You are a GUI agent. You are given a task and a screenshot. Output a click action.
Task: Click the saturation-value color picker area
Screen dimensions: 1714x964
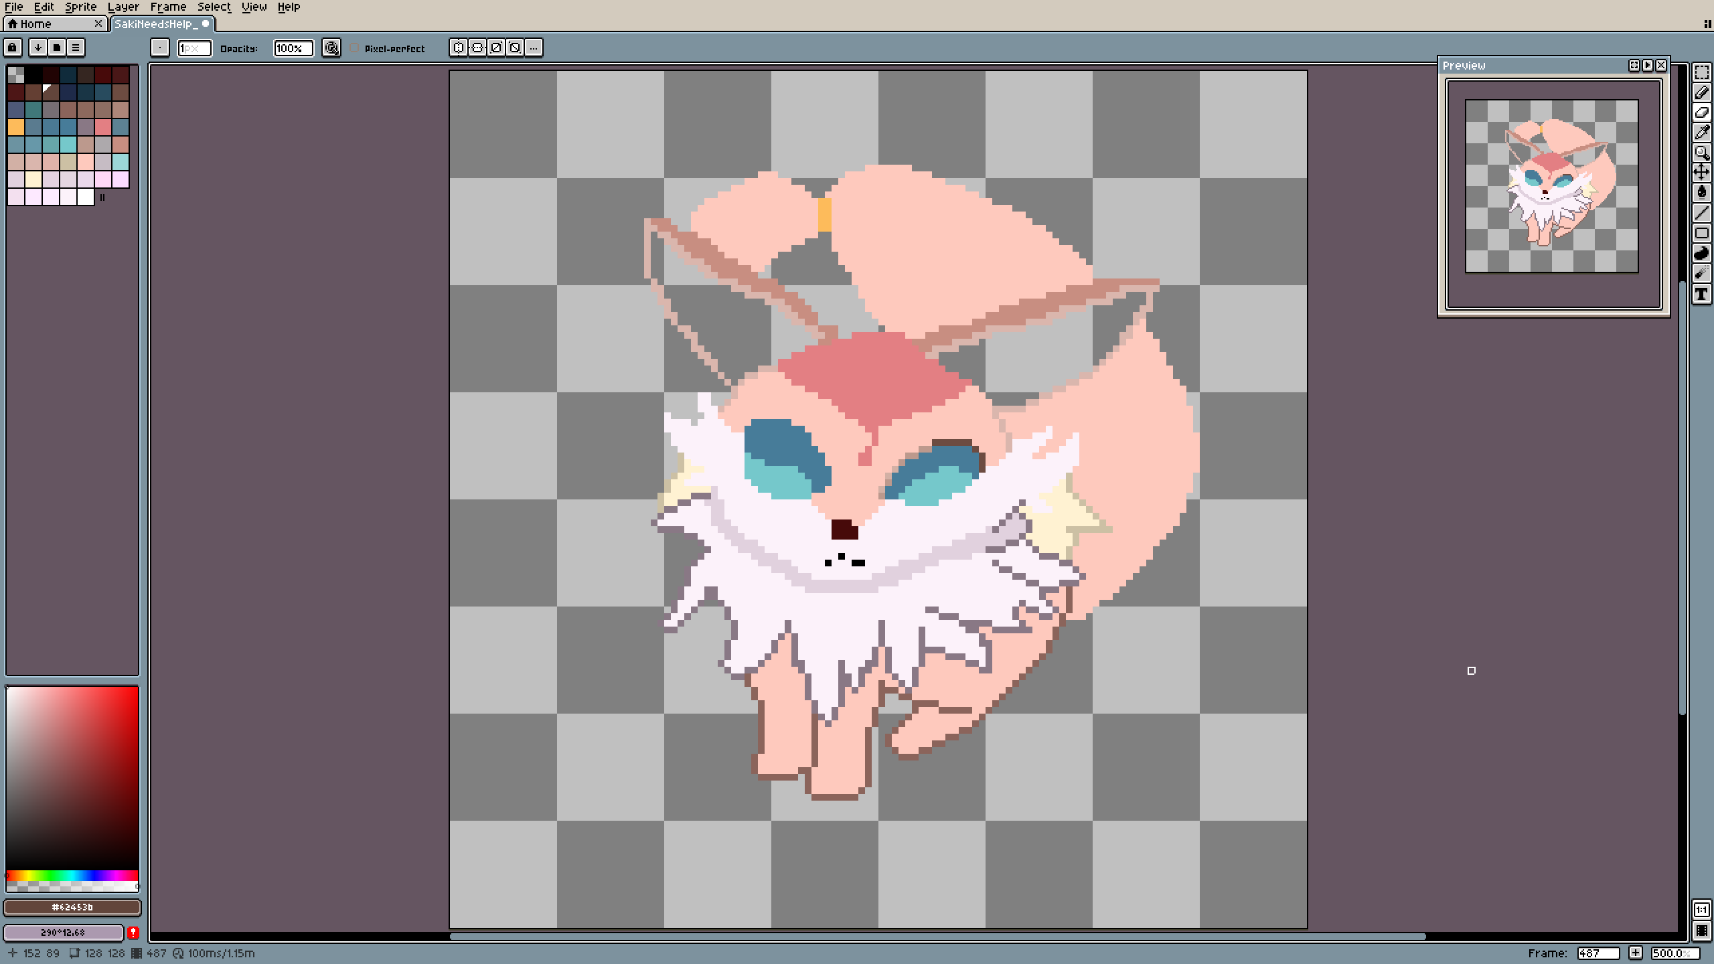(72, 778)
